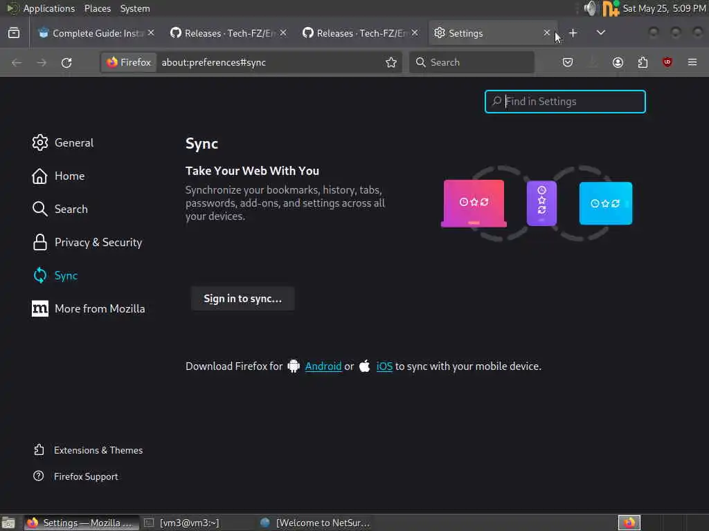Follow the Android download link
The image size is (709, 531).
(x=323, y=366)
